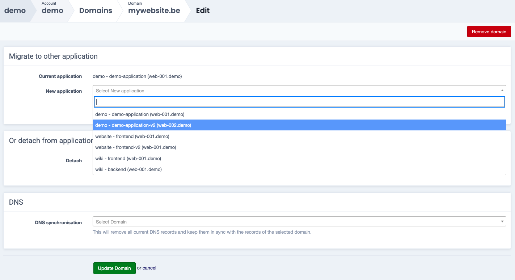Pick 'website - frontend-v2 (web-001.demo)' option

135,147
